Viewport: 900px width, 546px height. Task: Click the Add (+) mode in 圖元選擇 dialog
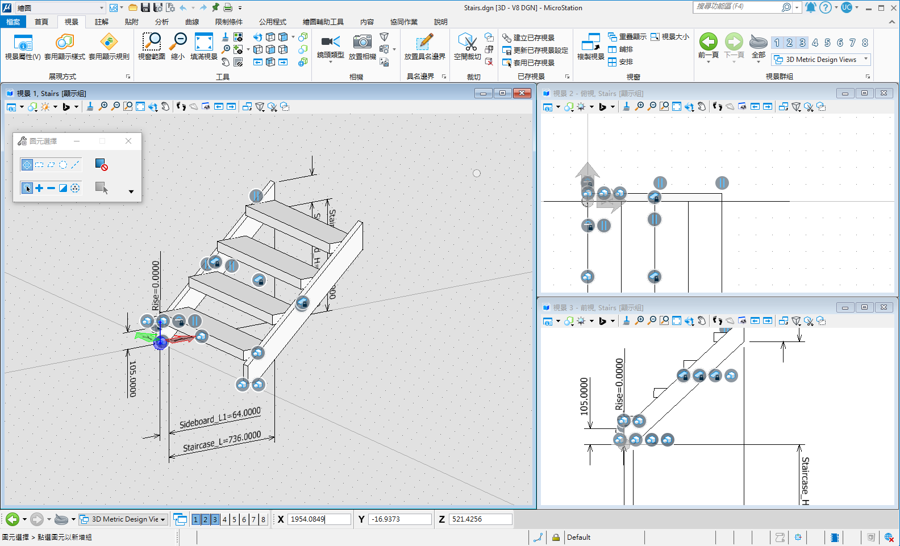click(39, 188)
